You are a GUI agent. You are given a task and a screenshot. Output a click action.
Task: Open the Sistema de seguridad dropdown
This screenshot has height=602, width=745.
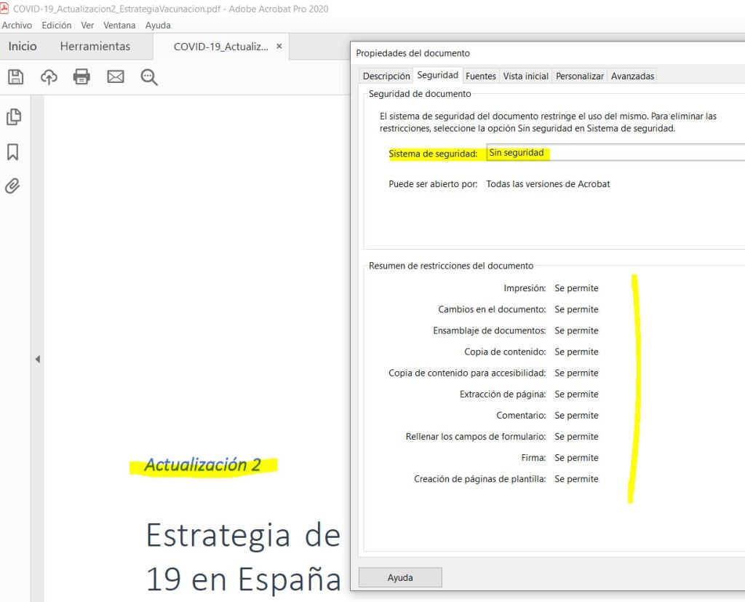pyautogui.click(x=615, y=153)
